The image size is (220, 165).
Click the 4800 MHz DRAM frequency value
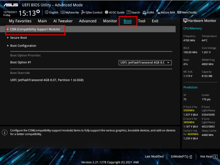point(208,64)
